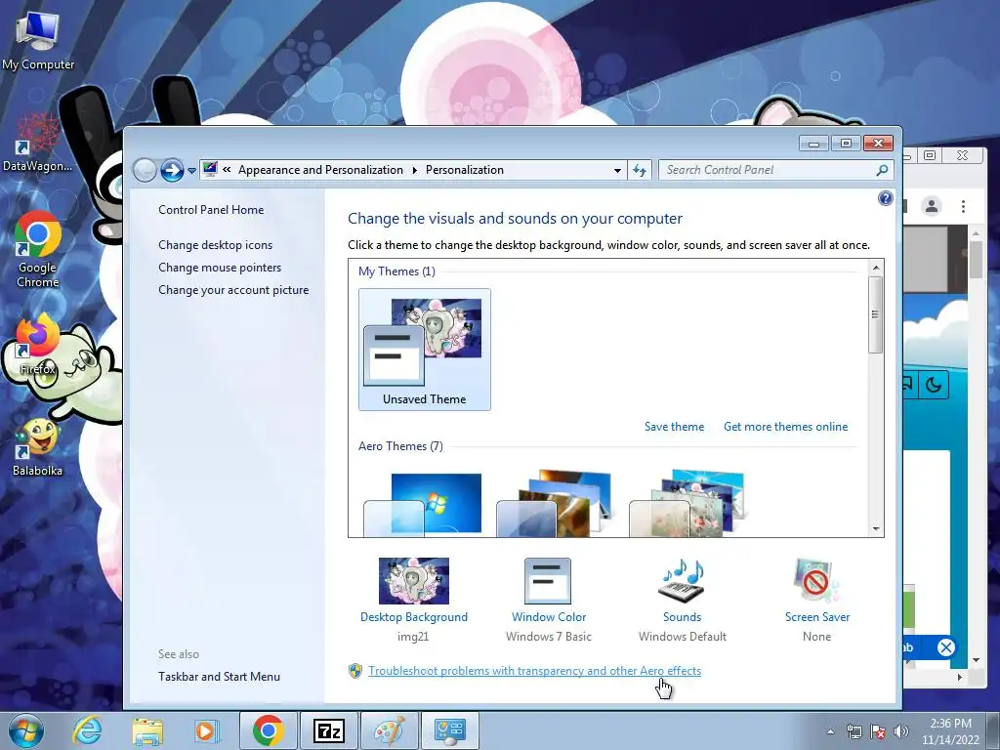
Task: Open Google Chrome desktop shortcut
Action: click(x=38, y=249)
